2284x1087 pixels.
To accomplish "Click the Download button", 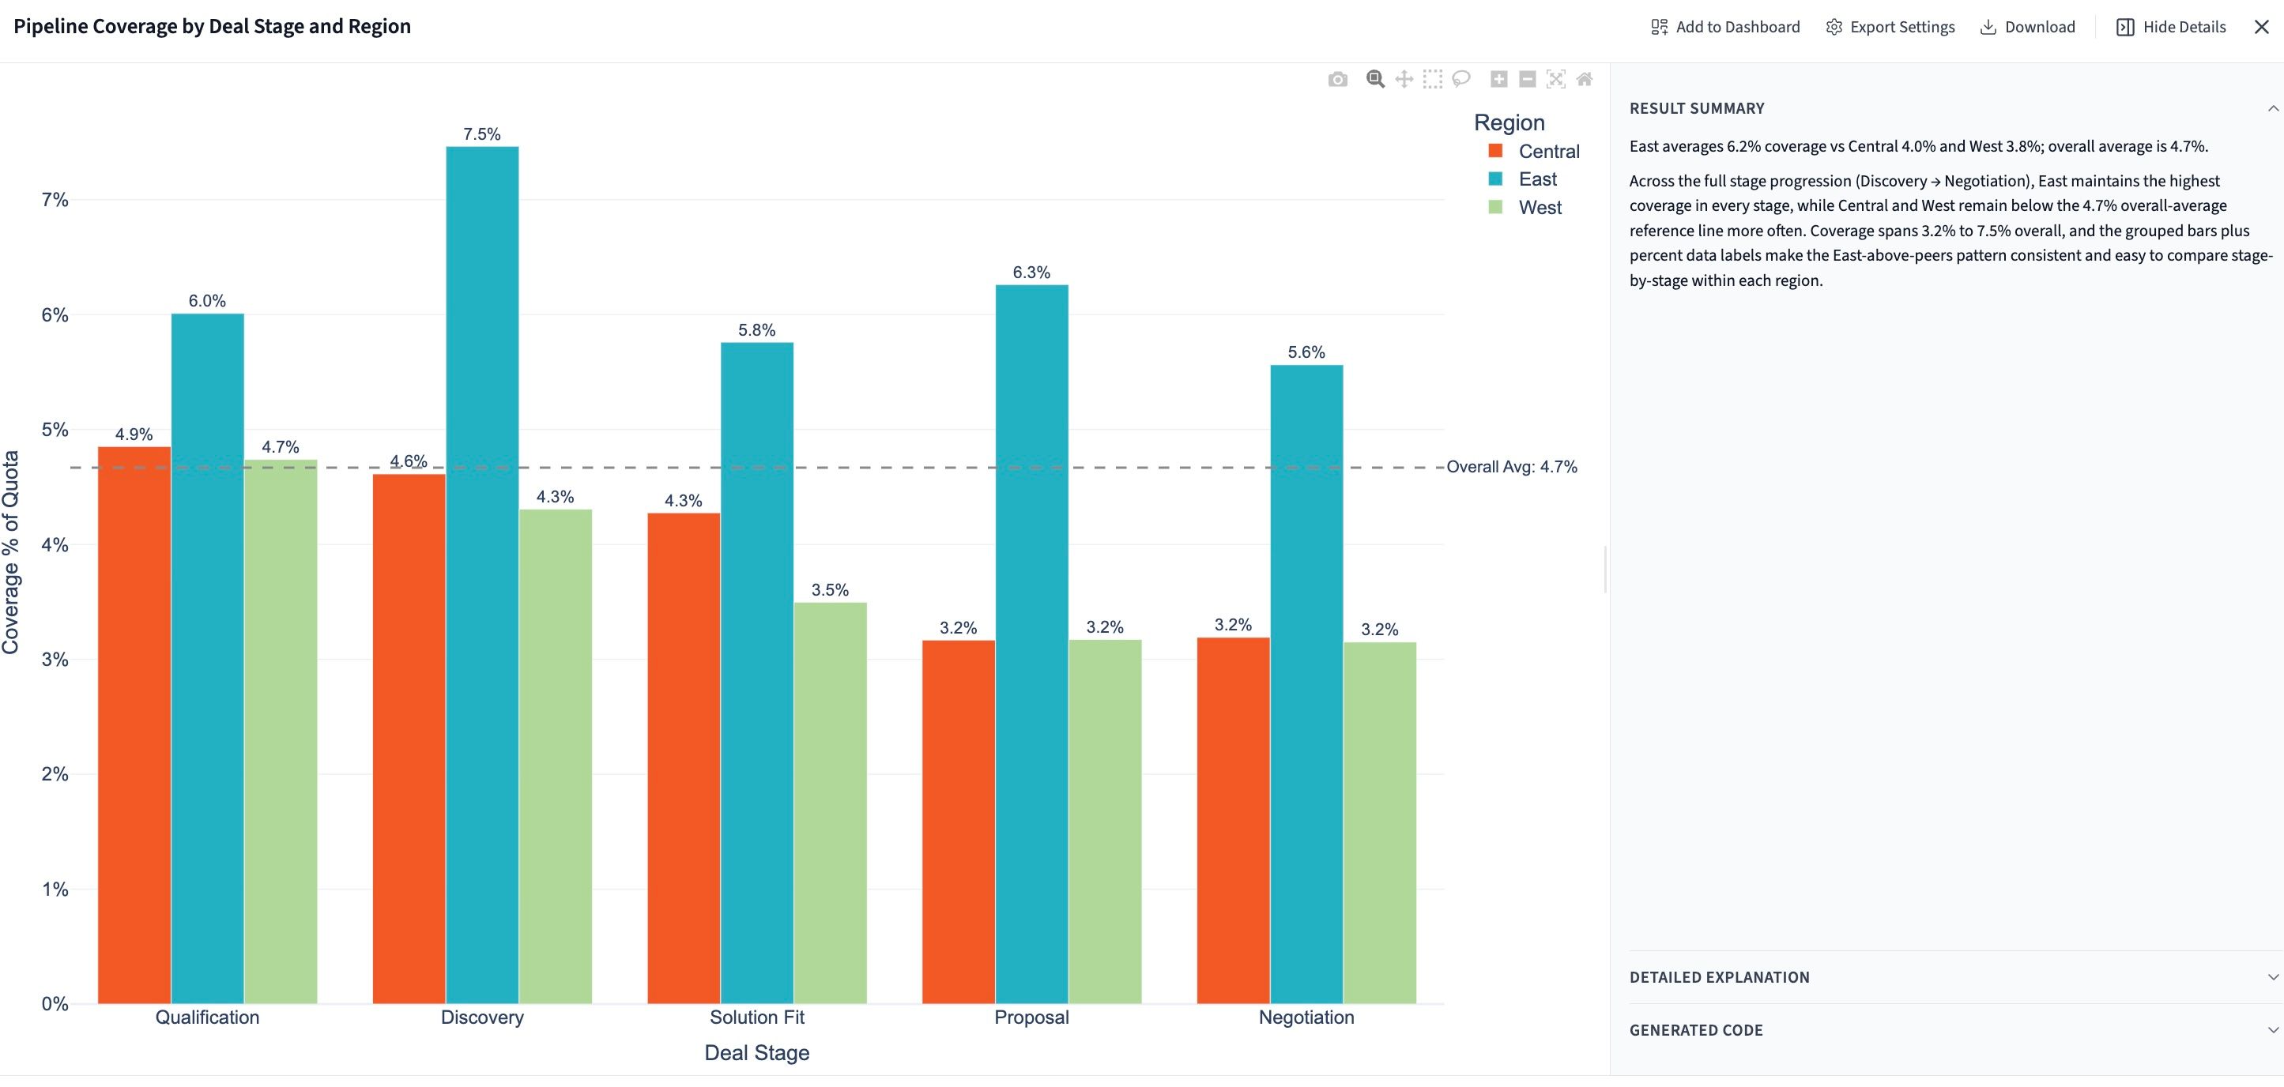I will point(2028,27).
